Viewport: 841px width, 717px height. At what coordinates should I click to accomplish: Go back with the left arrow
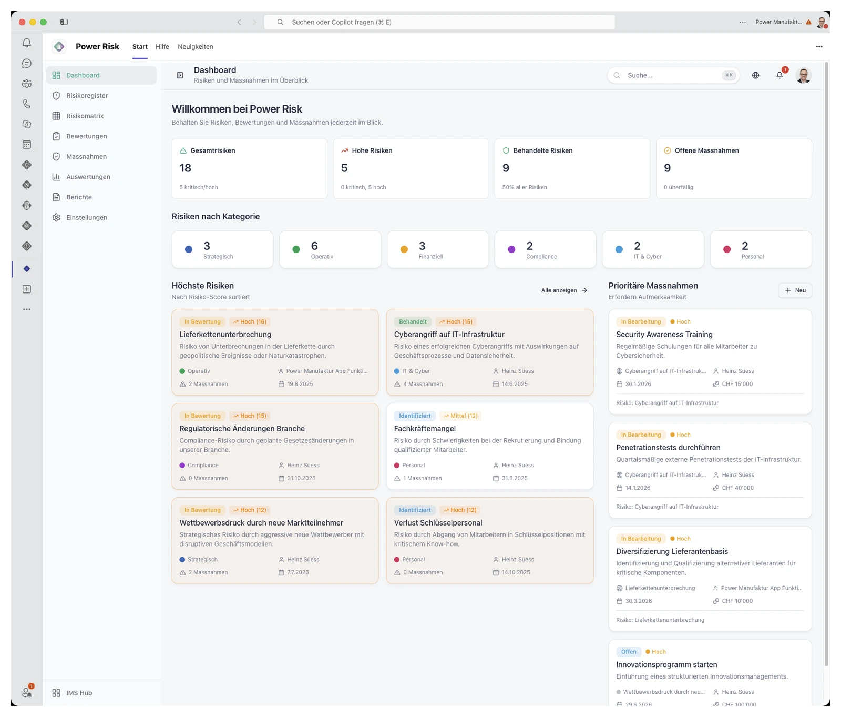click(x=239, y=22)
